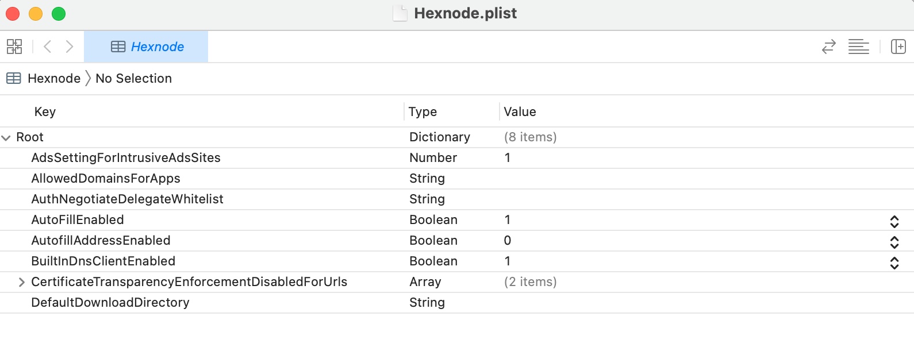The image size is (914, 355).
Task: Change AutofillAddressEnabled from 0 to 1
Action: point(895,241)
